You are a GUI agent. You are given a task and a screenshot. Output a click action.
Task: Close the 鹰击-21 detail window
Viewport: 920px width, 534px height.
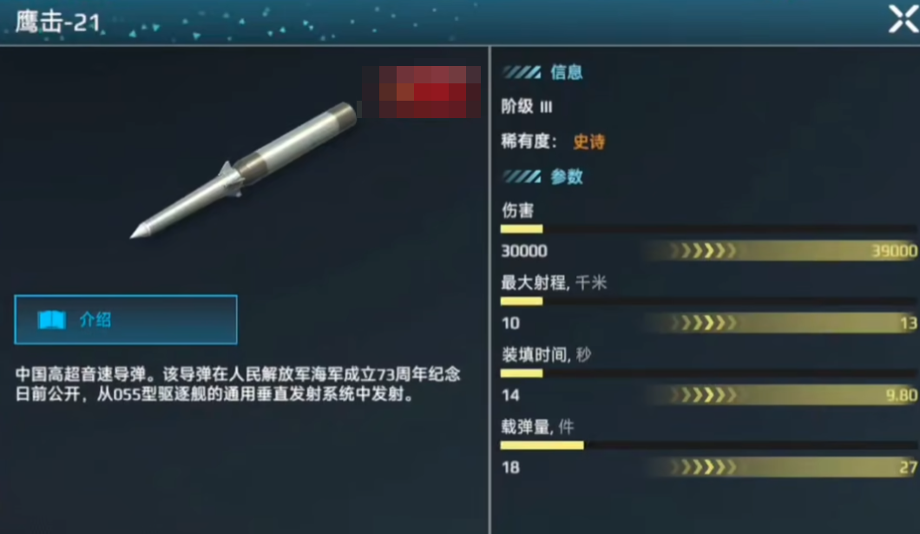pyautogui.click(x=903, y=19)
